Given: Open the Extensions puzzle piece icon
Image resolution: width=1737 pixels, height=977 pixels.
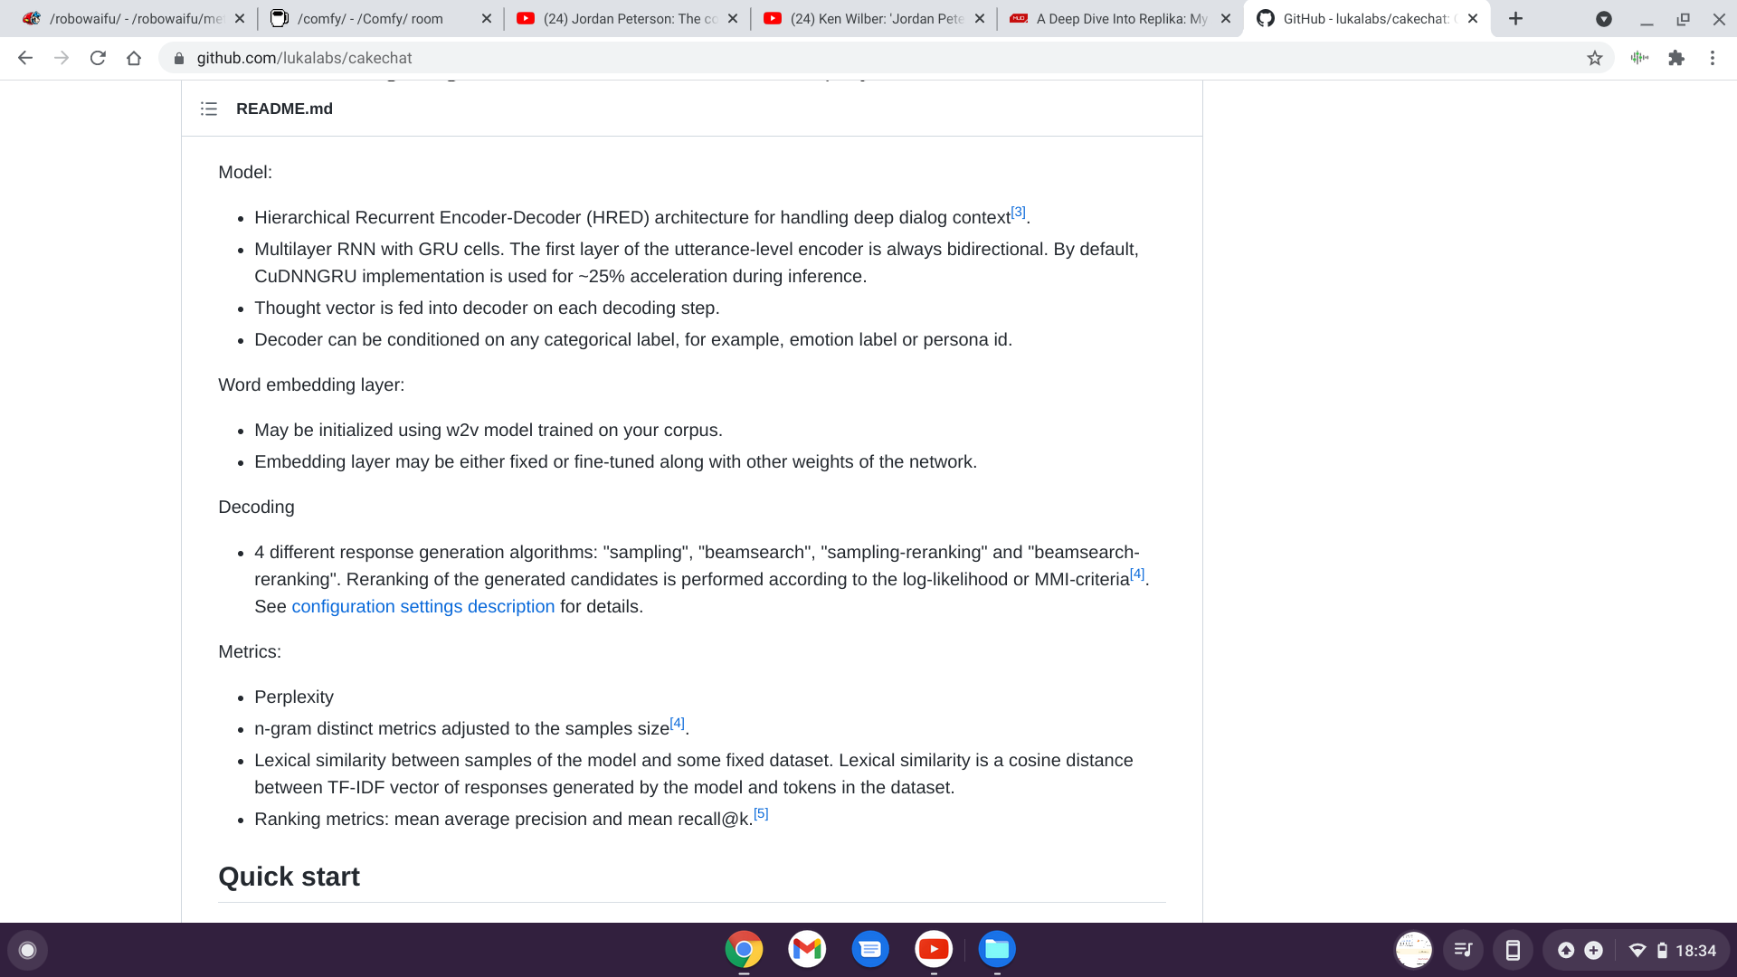Looking at the screenshot, I should click(1676, 58).
